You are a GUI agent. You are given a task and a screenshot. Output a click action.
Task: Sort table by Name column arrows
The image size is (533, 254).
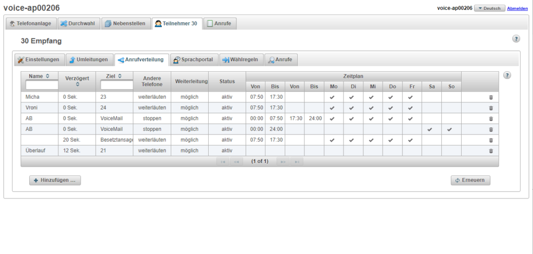click(x=48, y=76)
